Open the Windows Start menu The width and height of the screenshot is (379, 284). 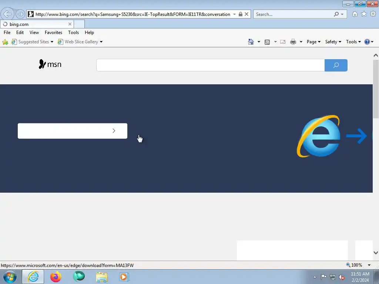pyautogui.click(x=10, y=277)
